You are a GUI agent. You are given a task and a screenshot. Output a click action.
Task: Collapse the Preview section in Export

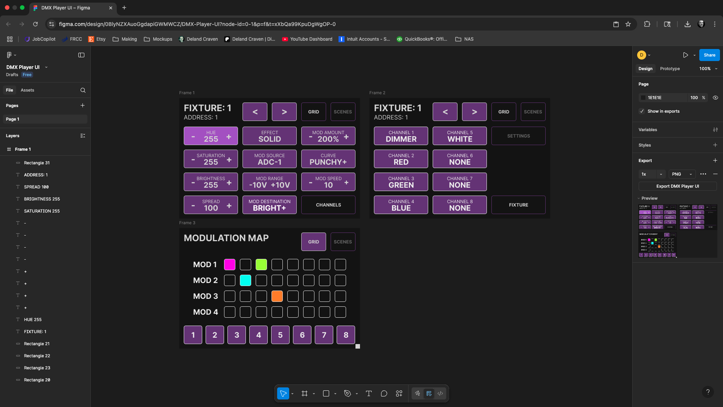coord(639,198)
